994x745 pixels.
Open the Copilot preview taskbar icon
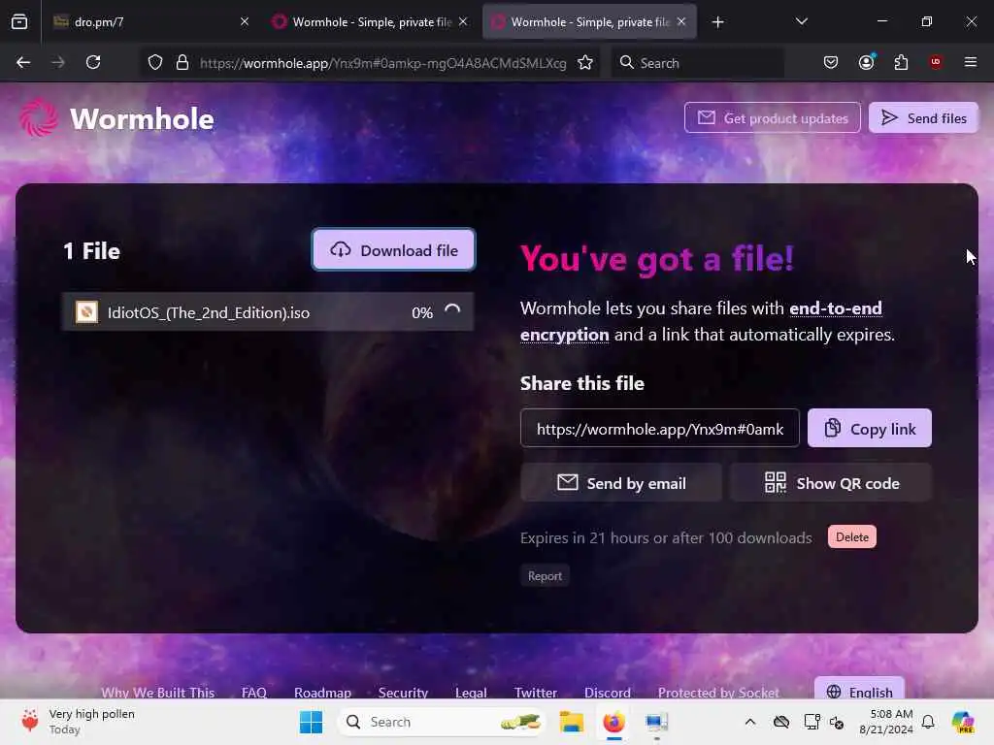962,722
